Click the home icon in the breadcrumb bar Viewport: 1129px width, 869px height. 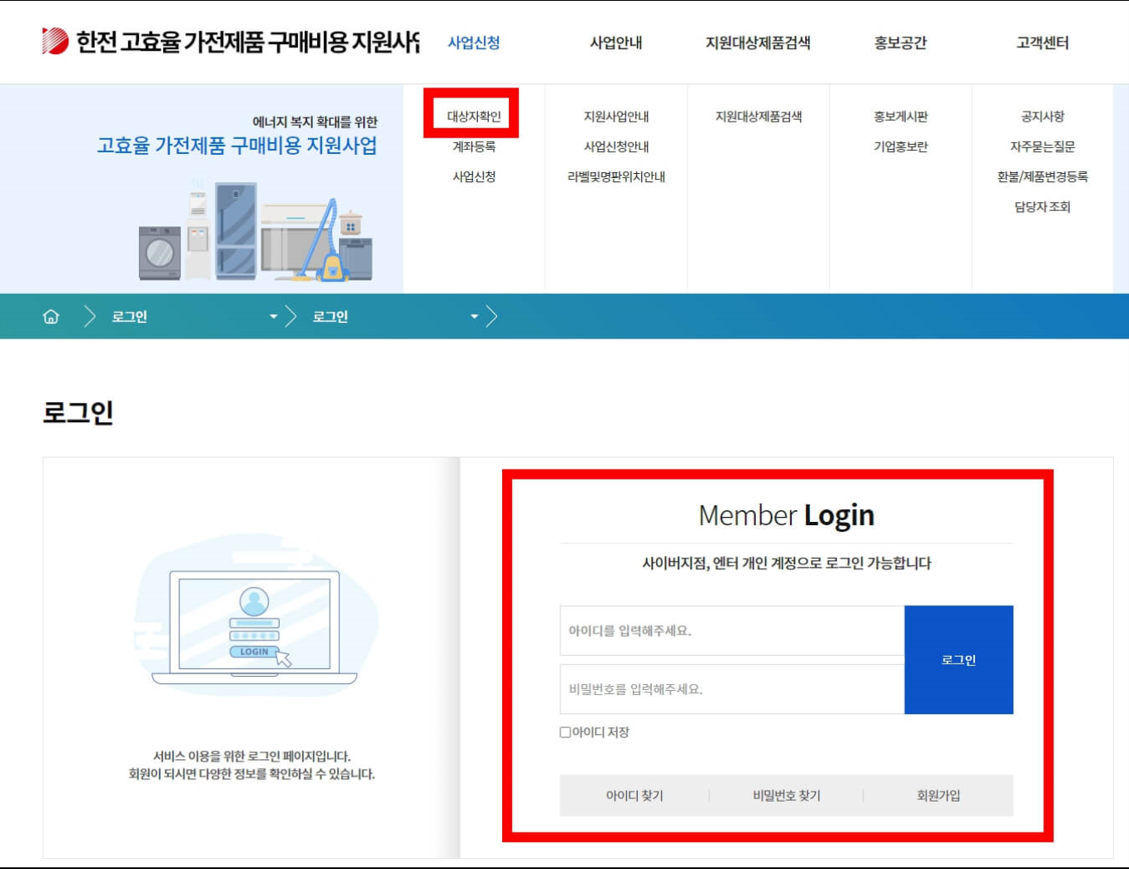[x=52, y=315]
